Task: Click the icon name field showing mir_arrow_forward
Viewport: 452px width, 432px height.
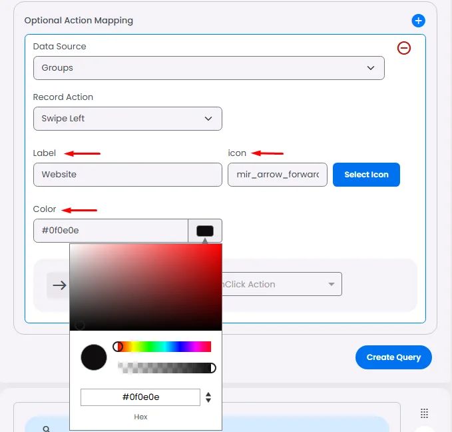Action: (x=278, y=175)
